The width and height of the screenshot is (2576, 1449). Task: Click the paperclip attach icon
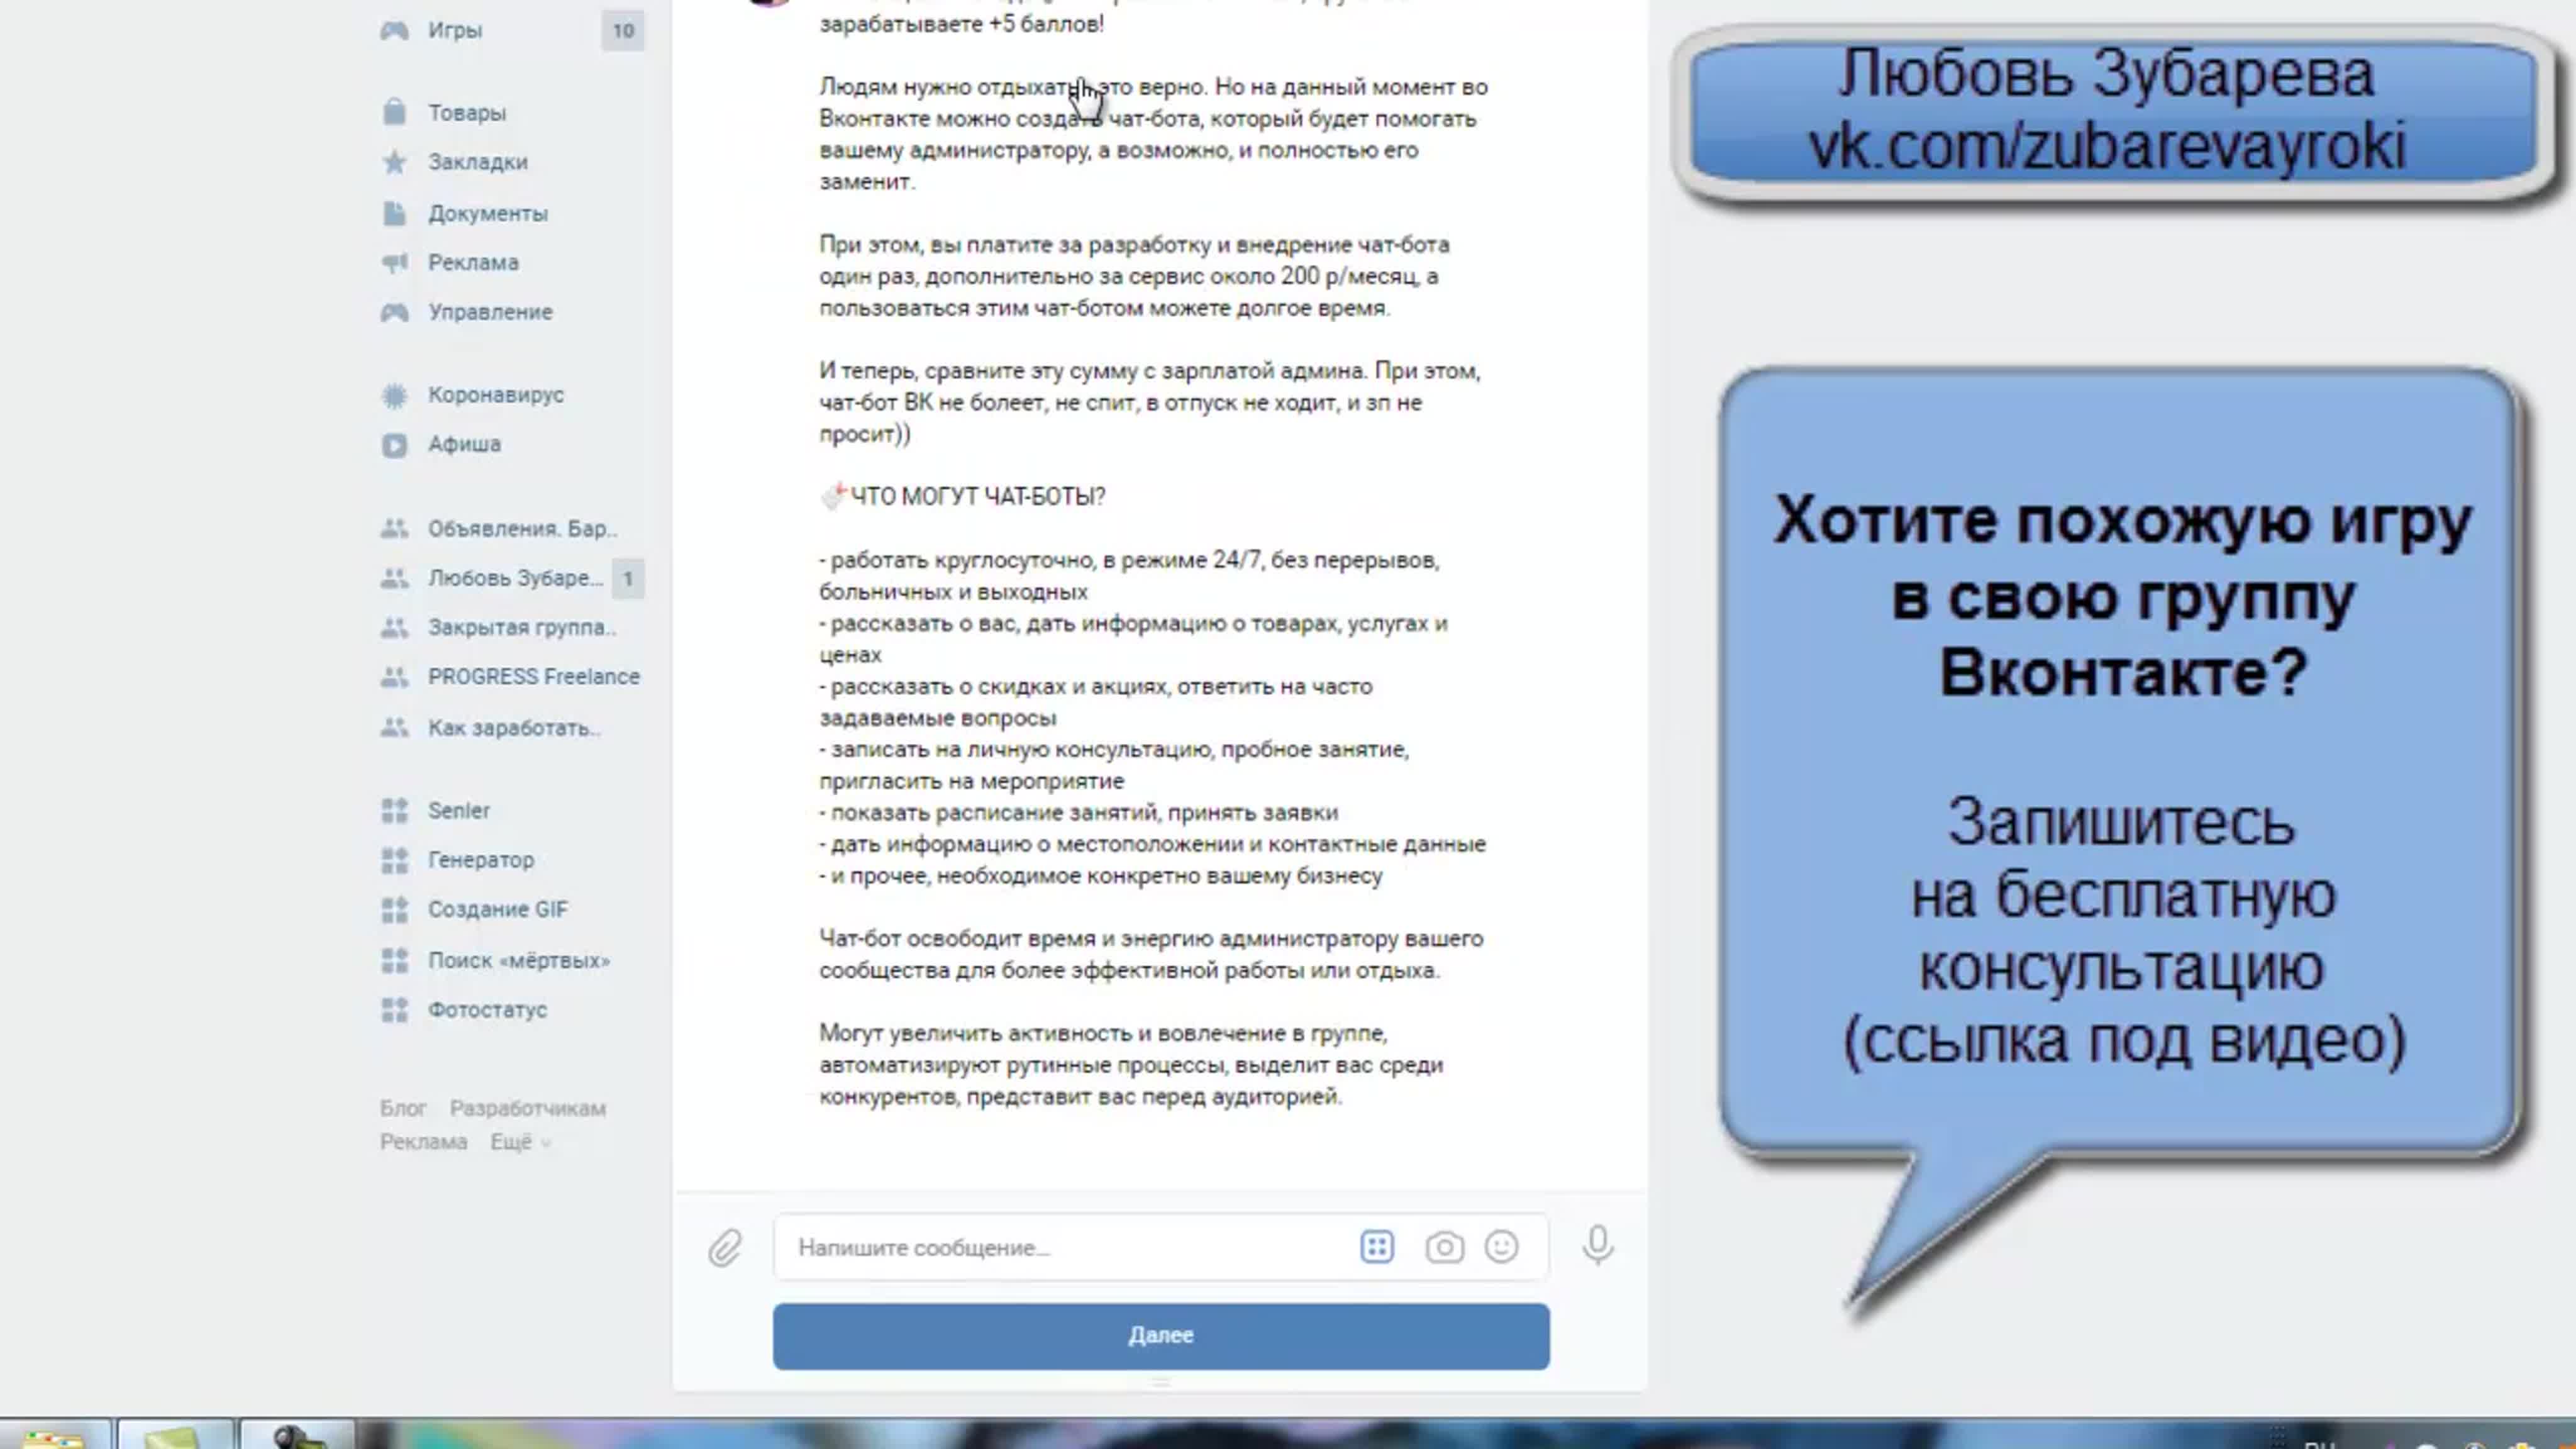click(725, 1247)
